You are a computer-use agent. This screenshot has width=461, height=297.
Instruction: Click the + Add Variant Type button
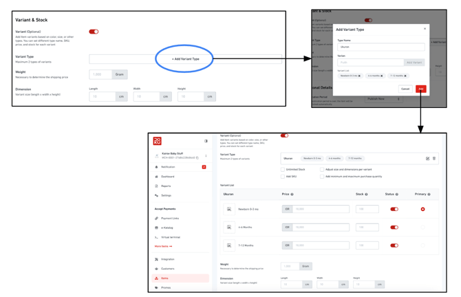coord(186,59)
